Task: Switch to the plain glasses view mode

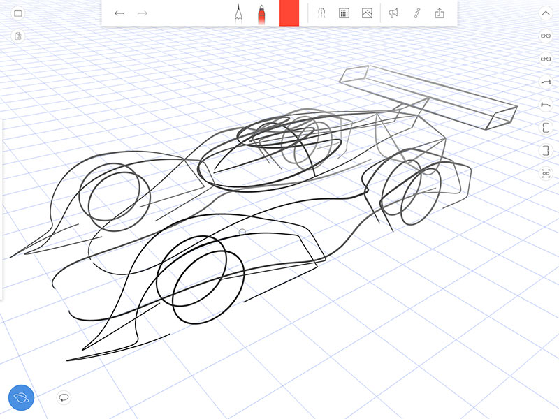Action: [x=546, y=35]
